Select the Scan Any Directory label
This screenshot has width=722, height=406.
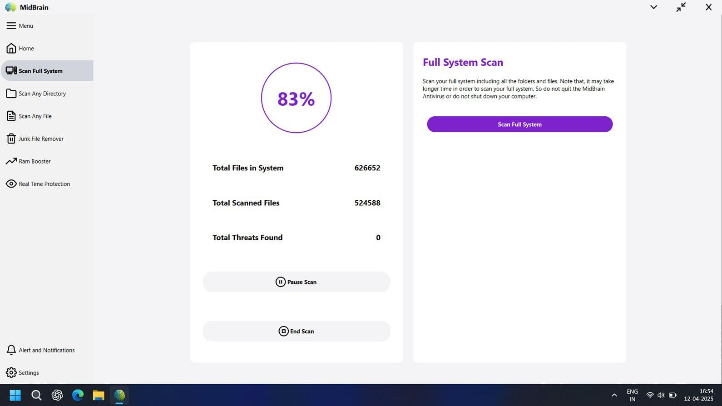[42, 94]
